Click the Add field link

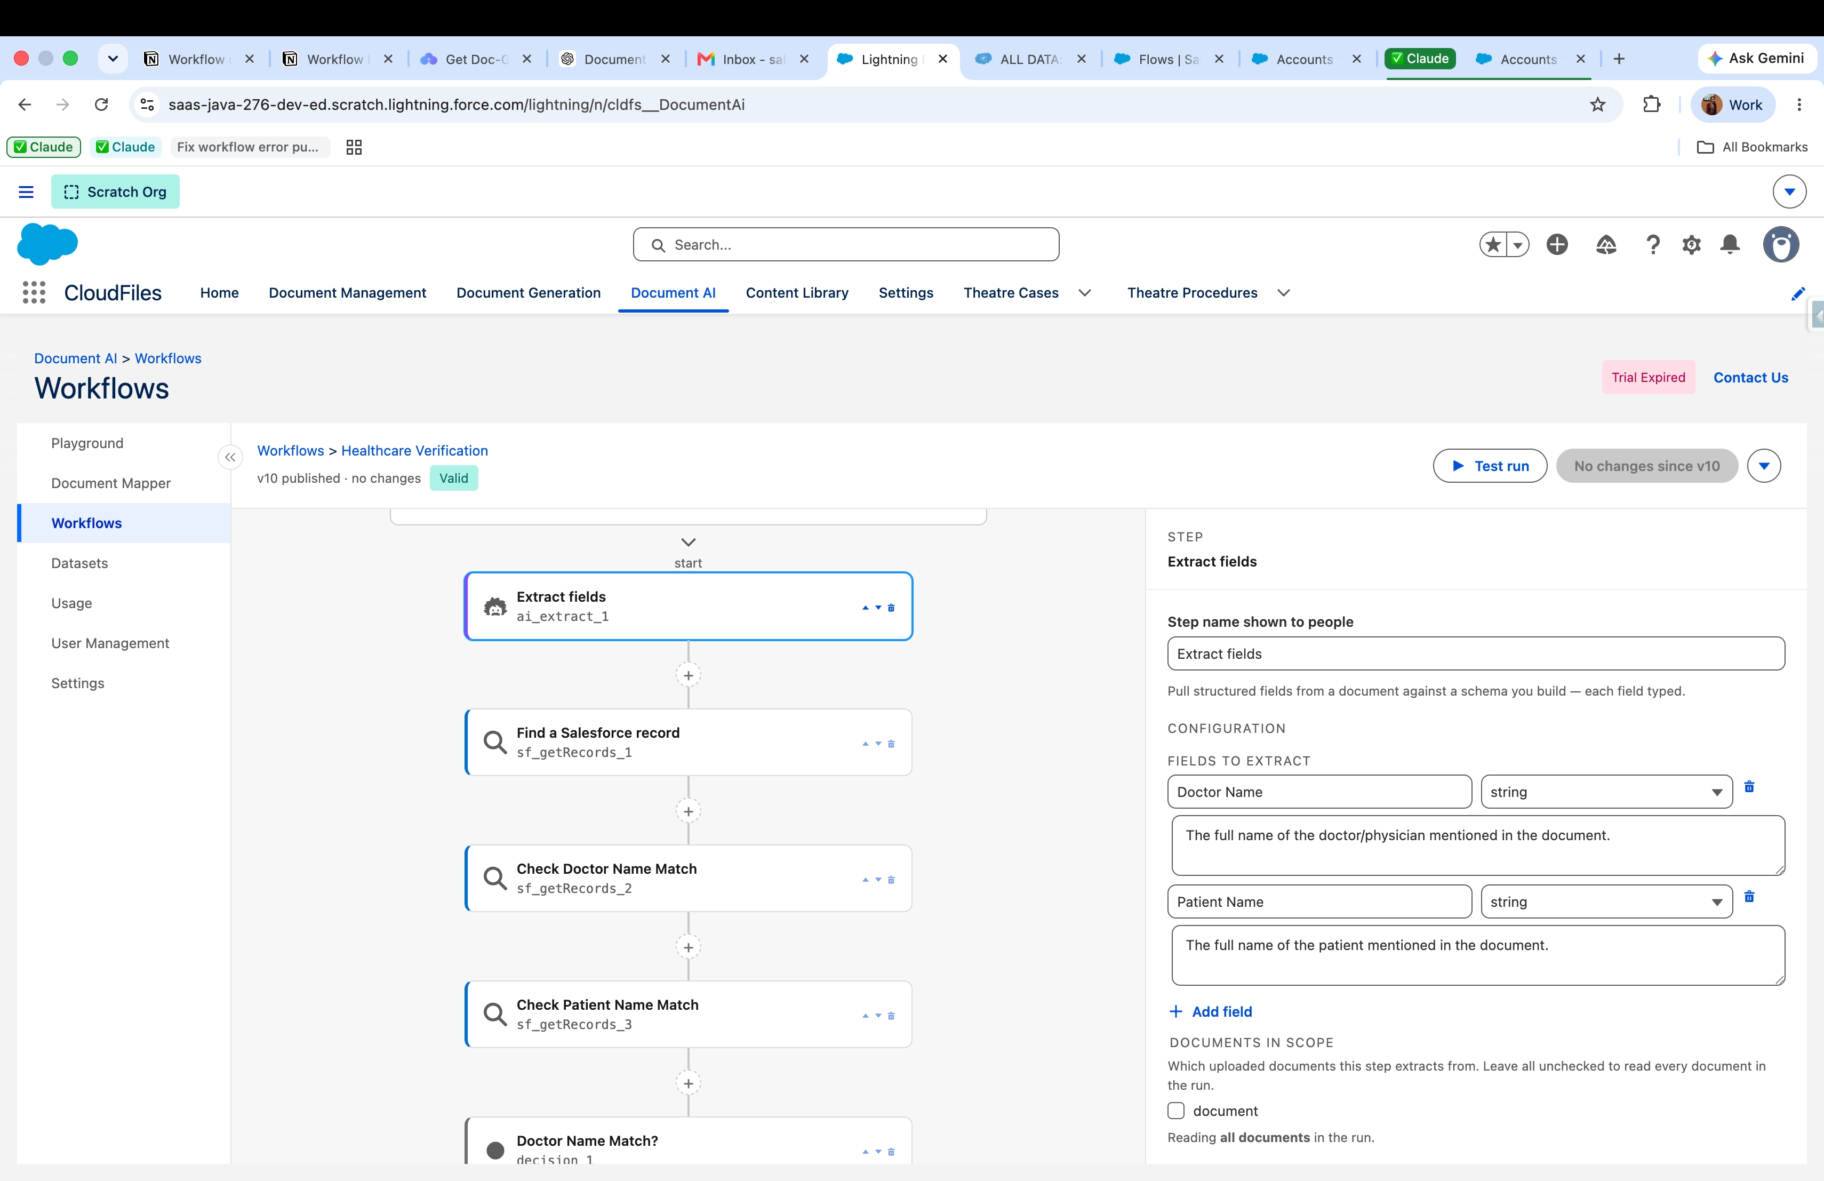[x=1211, y=1011]
